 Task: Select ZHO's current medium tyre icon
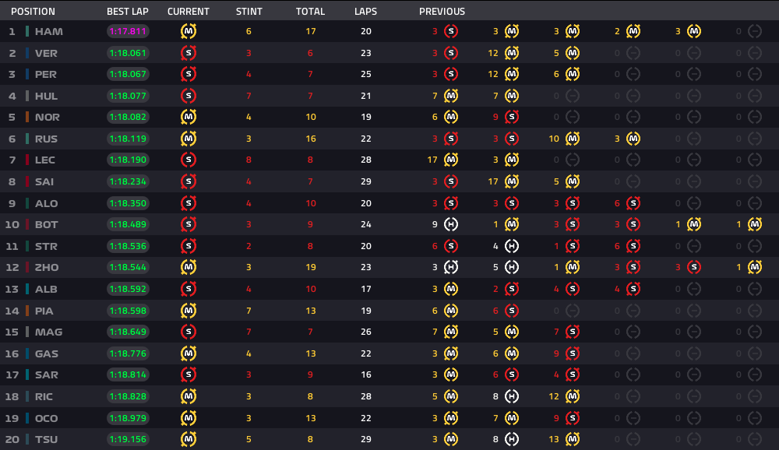[189, 267]
